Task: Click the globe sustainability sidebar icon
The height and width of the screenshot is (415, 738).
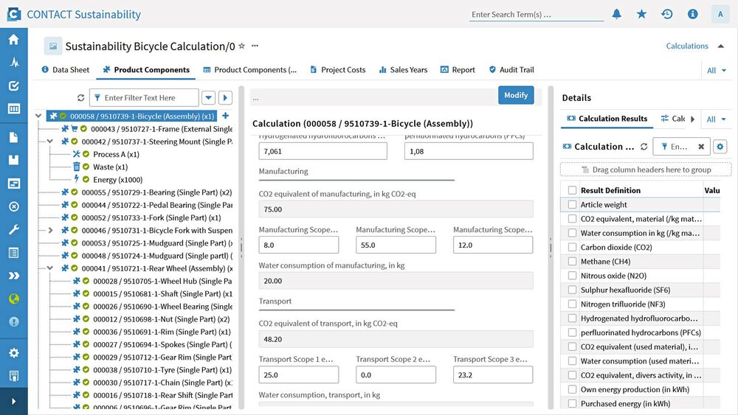Action: [x=13, y=299]
